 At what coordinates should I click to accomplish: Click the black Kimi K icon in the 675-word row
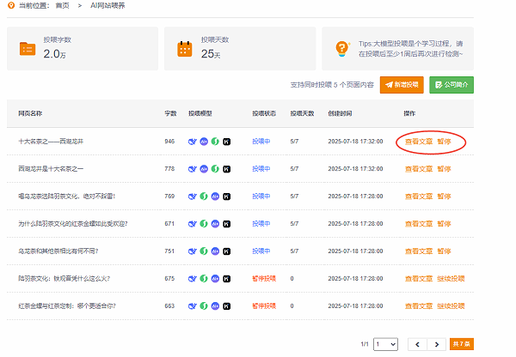(x=226, y=279)
